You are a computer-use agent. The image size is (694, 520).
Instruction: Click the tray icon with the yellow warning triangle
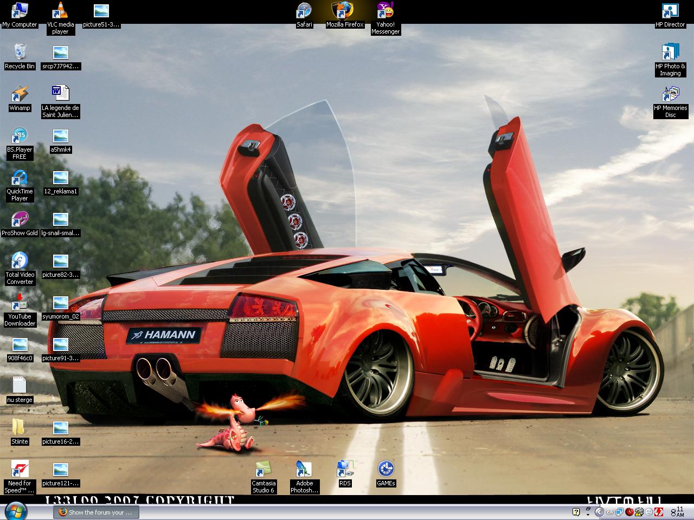639,512
